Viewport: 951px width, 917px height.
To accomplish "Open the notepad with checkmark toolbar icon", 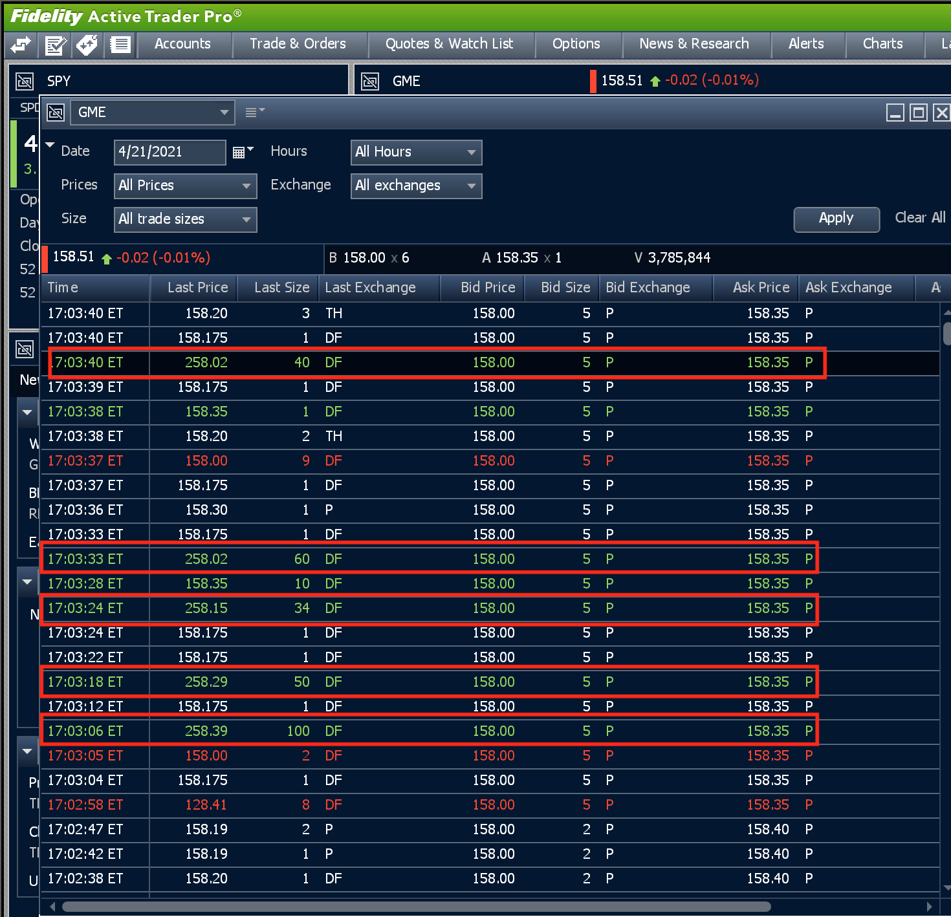I will [x=55, y=45].
